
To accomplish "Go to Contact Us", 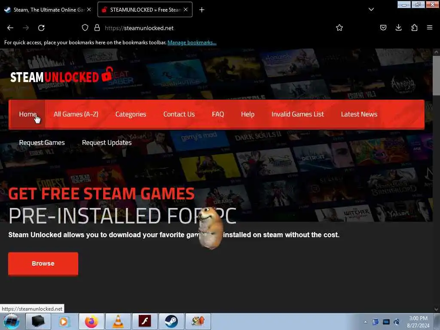I will click(179, 114).
